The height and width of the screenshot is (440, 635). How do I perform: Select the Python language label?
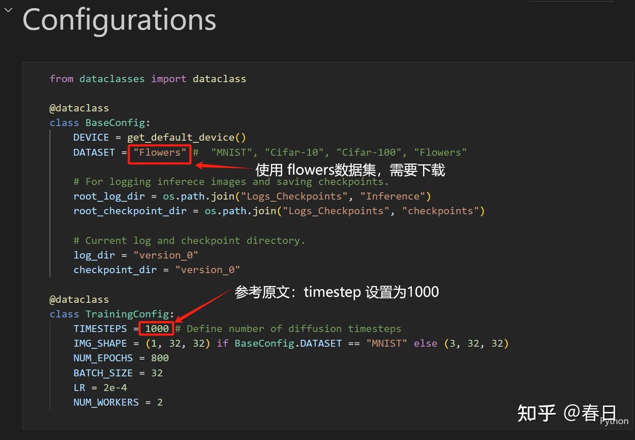(613, 421)
